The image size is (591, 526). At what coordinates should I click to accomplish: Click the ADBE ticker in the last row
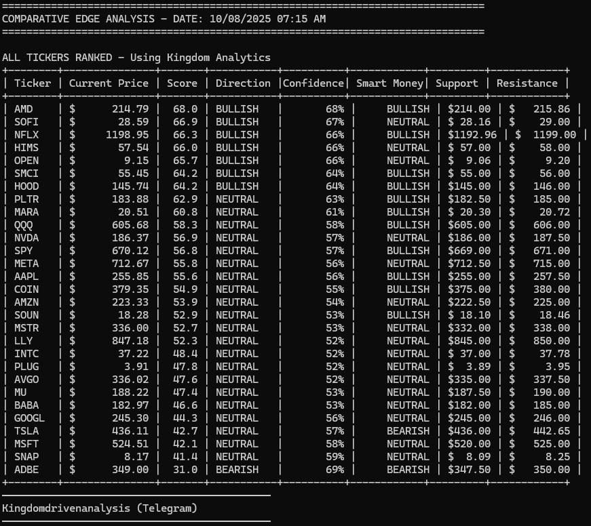26,470
